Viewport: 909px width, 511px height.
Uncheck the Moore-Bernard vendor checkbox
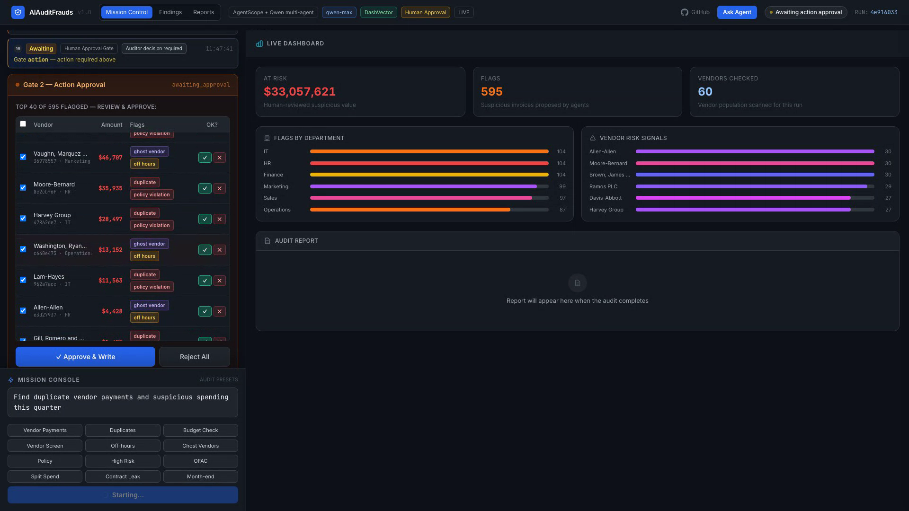(23, 188)
